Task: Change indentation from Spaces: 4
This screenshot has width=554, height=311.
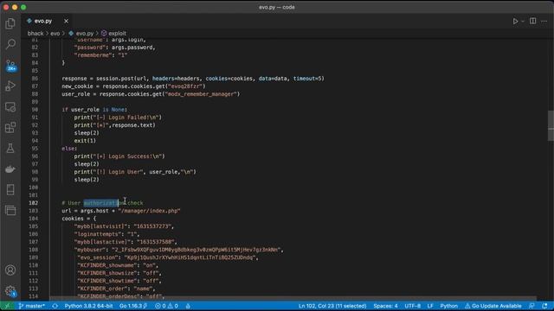Action: (x=385, y=306)
